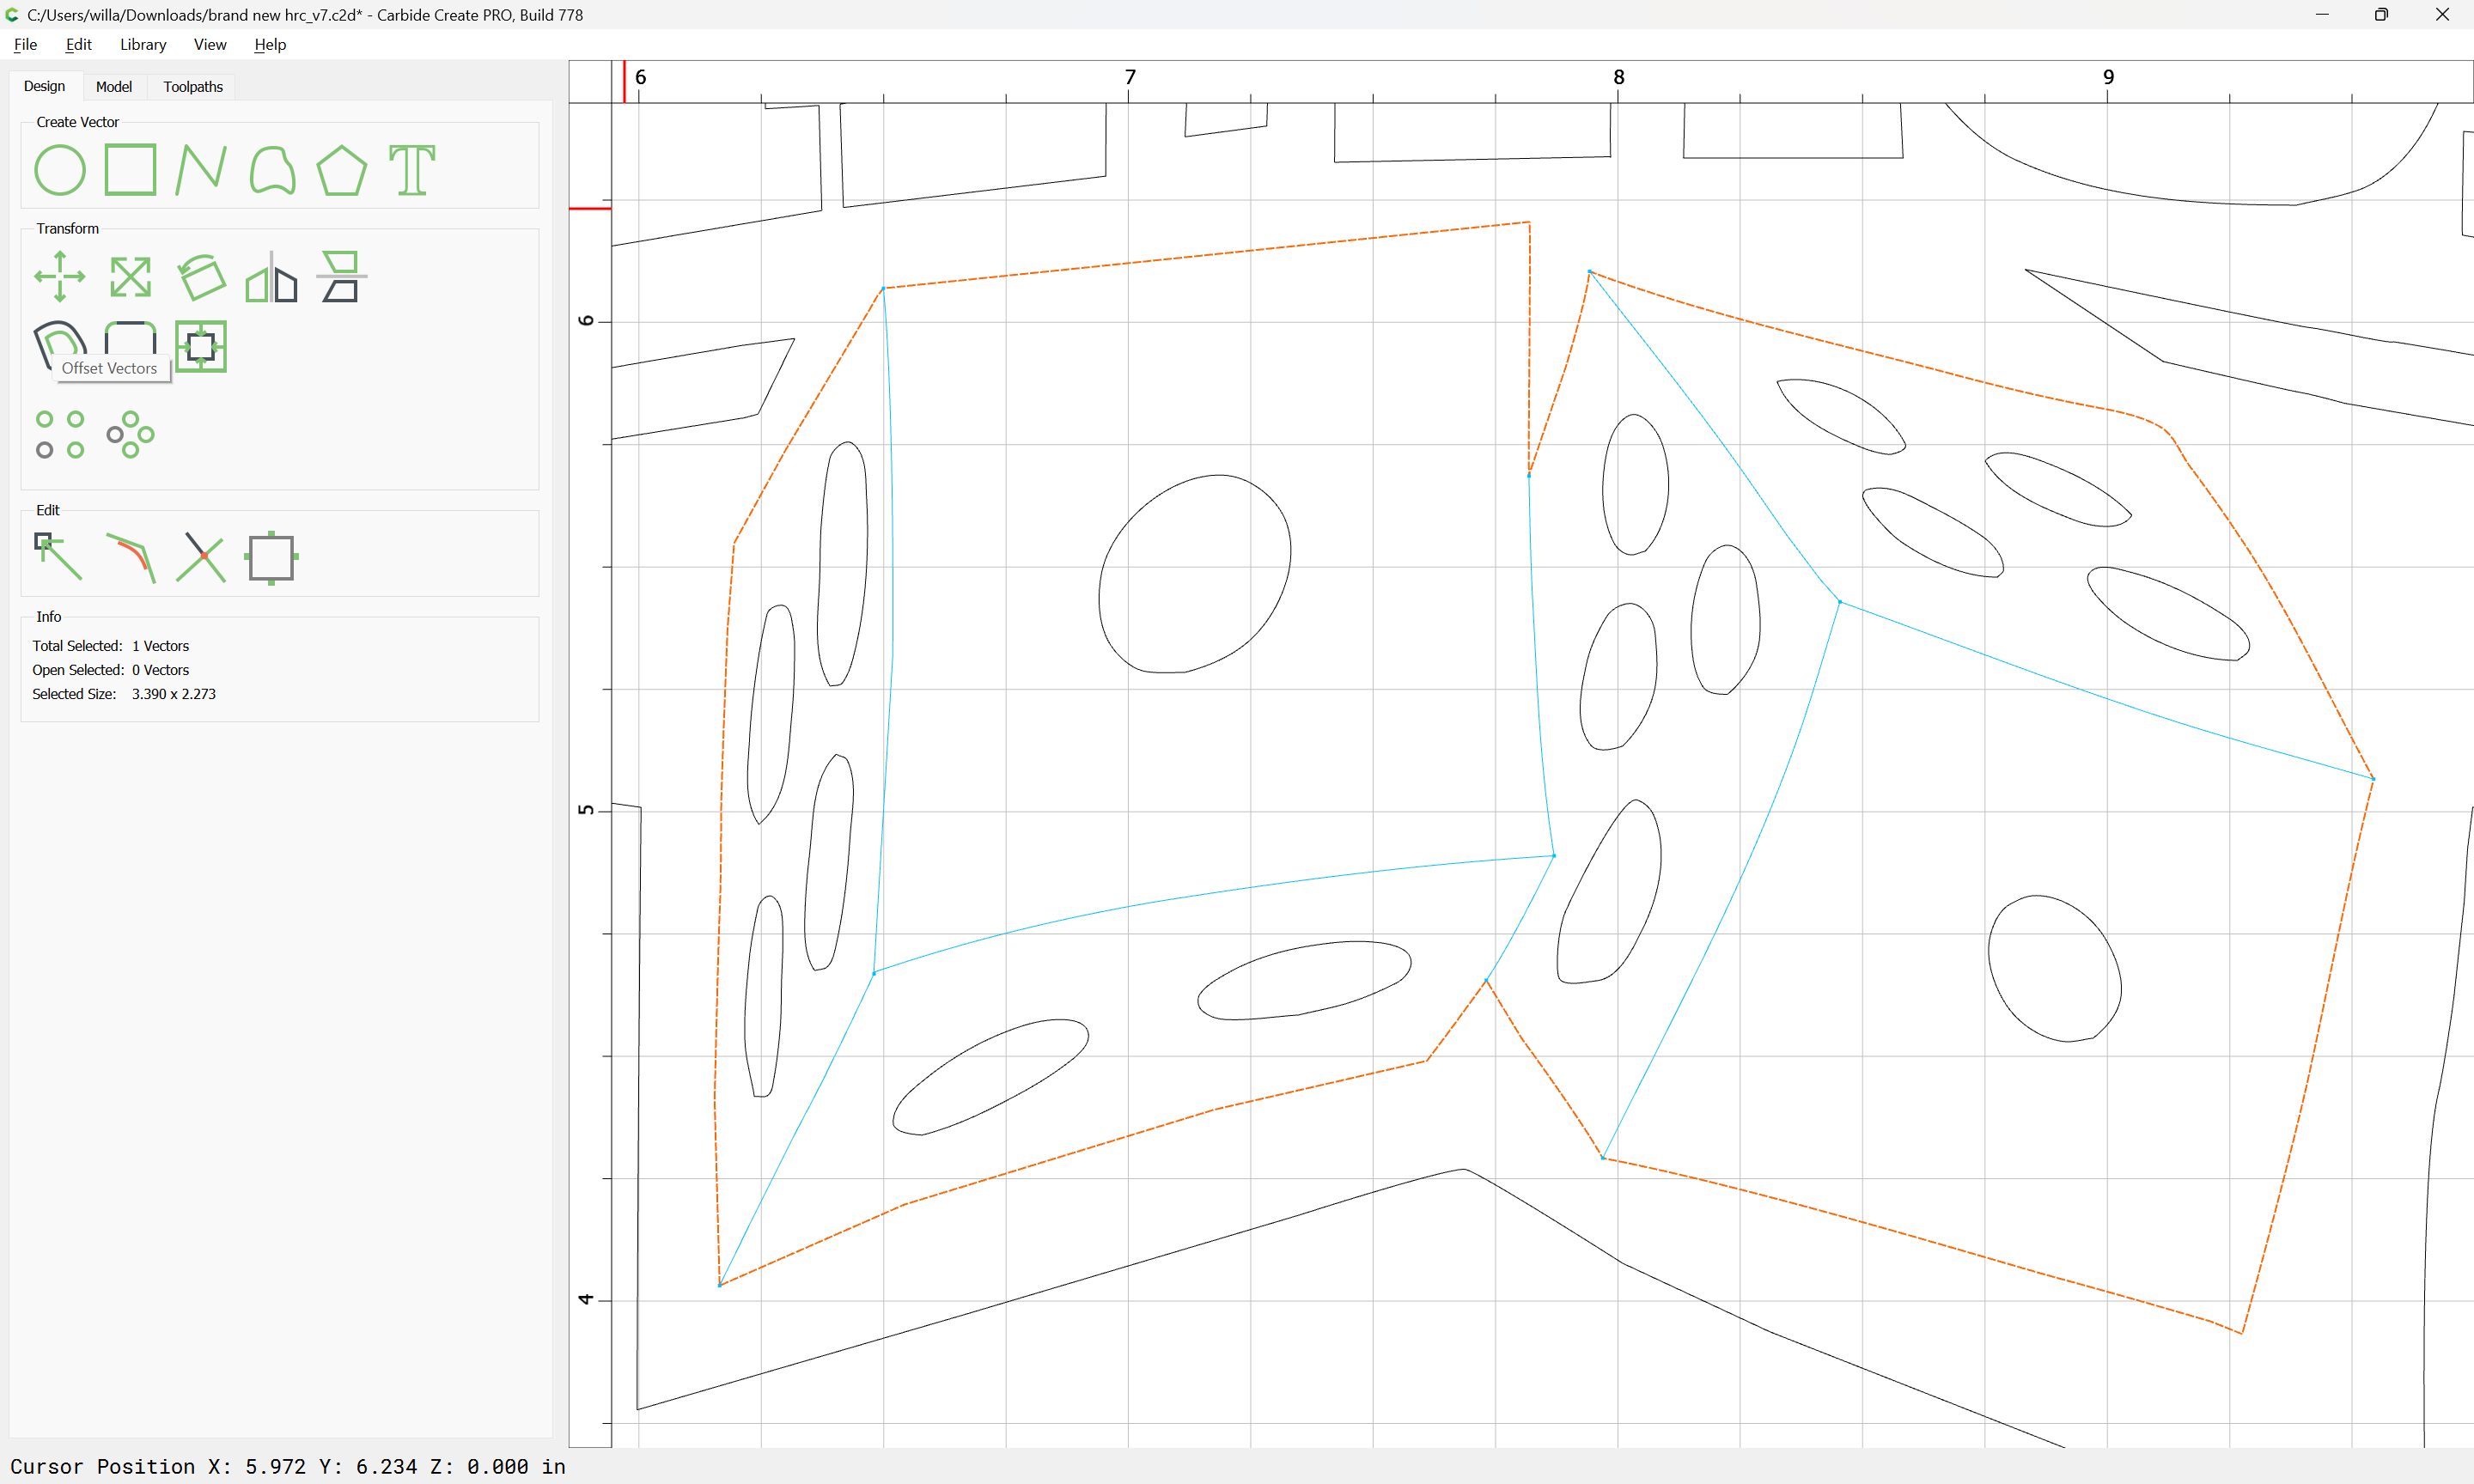Image resolution: width=2474 pixels, height=1484 pixels.
Task: Open the Library menu
Action: [x=143, y=44]
